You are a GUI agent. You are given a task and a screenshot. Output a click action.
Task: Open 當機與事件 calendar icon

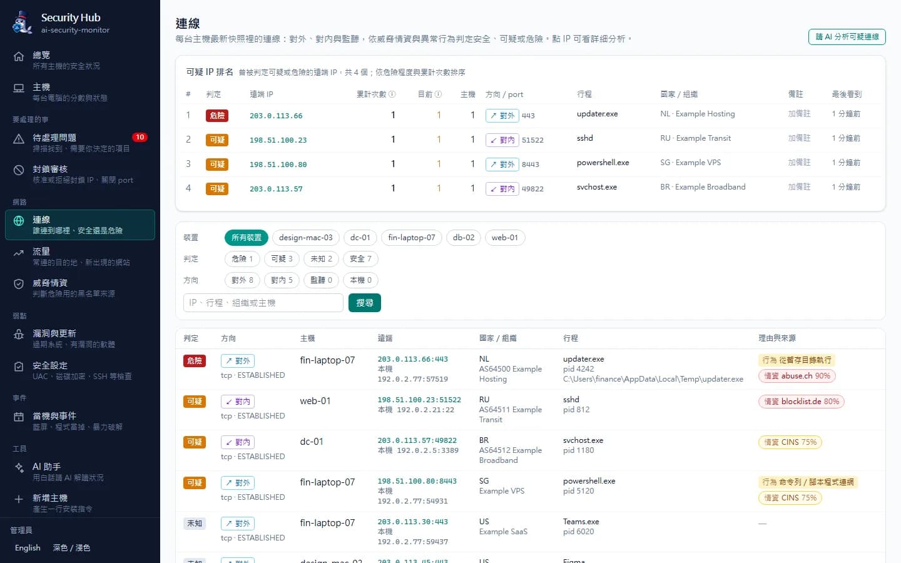19,417
